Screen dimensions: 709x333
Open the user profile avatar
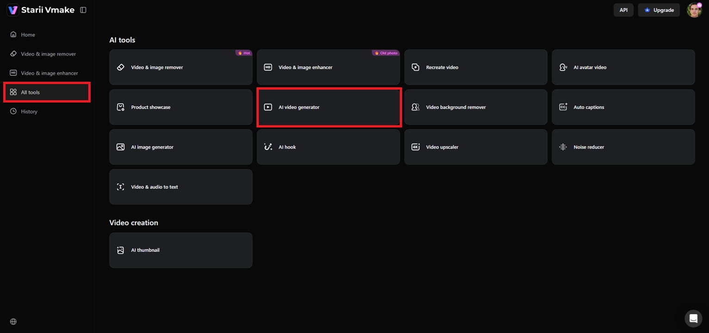(694, 10)
